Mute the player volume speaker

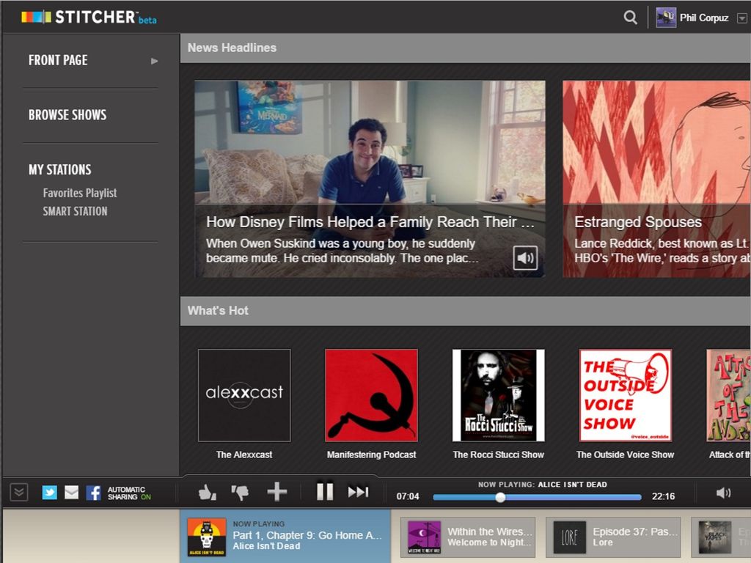coord(723,493)
